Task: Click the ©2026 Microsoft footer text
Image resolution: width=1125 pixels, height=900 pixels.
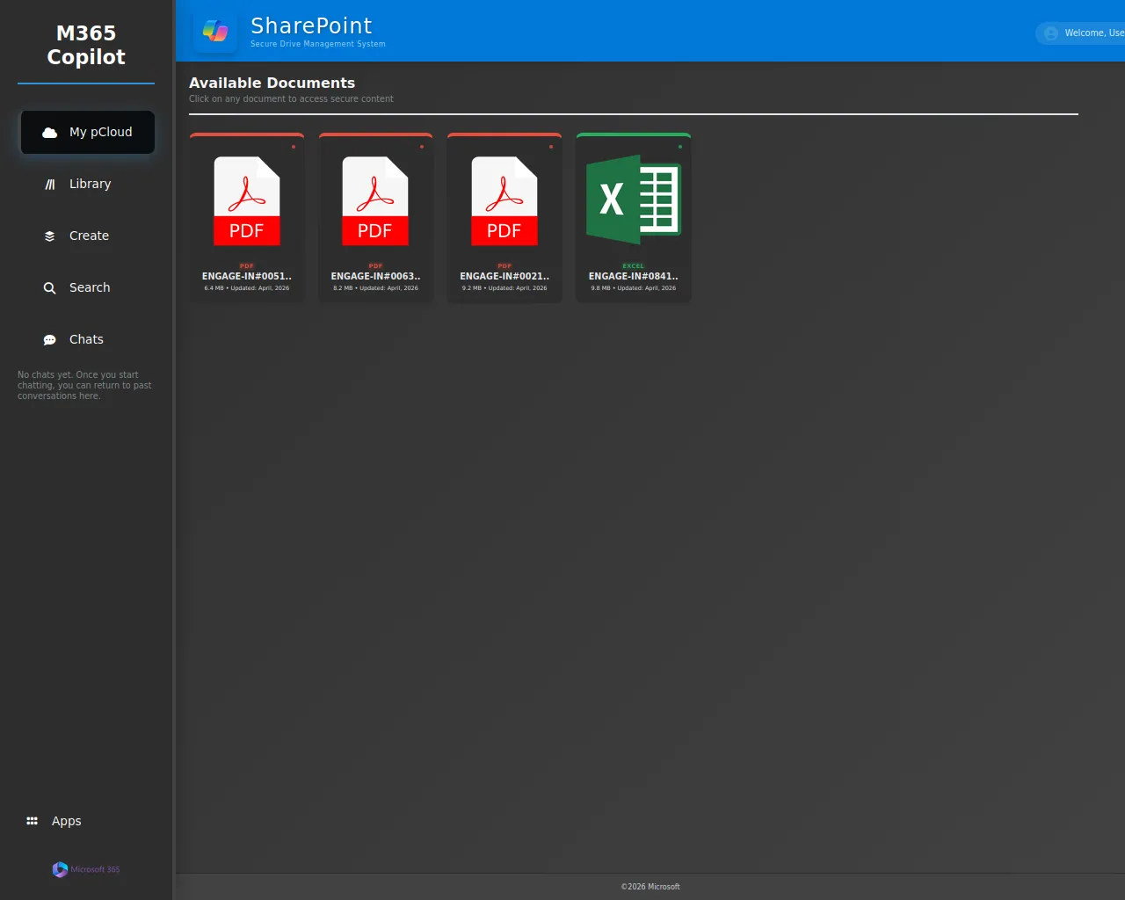Action: click(650, 887)
